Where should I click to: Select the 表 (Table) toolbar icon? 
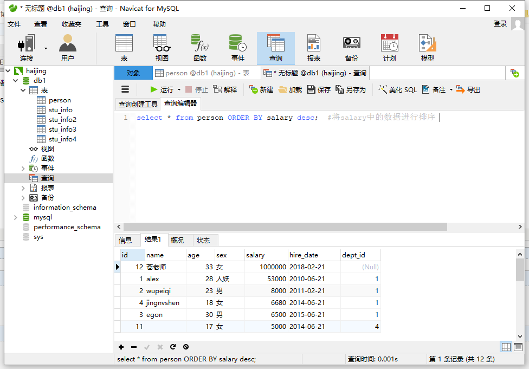coord(124,48)
